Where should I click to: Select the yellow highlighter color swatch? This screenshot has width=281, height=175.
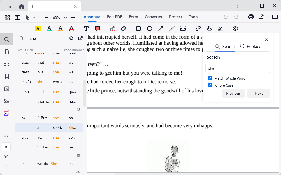[38, 28]
